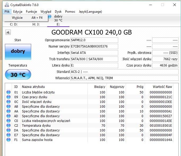The width and height of the screenshot is (181, 156).
Task: Click the Interfejs field Serial ATA
Action: [x=94, y=53]
